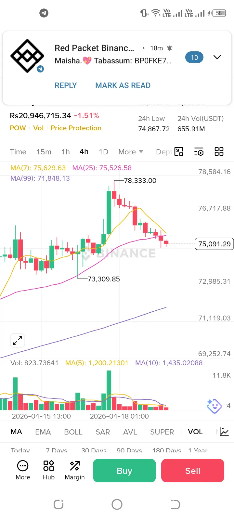The height and width of the screenshot is (520, 234).
Task: Select the 1D chart interval
Action: 103,152
